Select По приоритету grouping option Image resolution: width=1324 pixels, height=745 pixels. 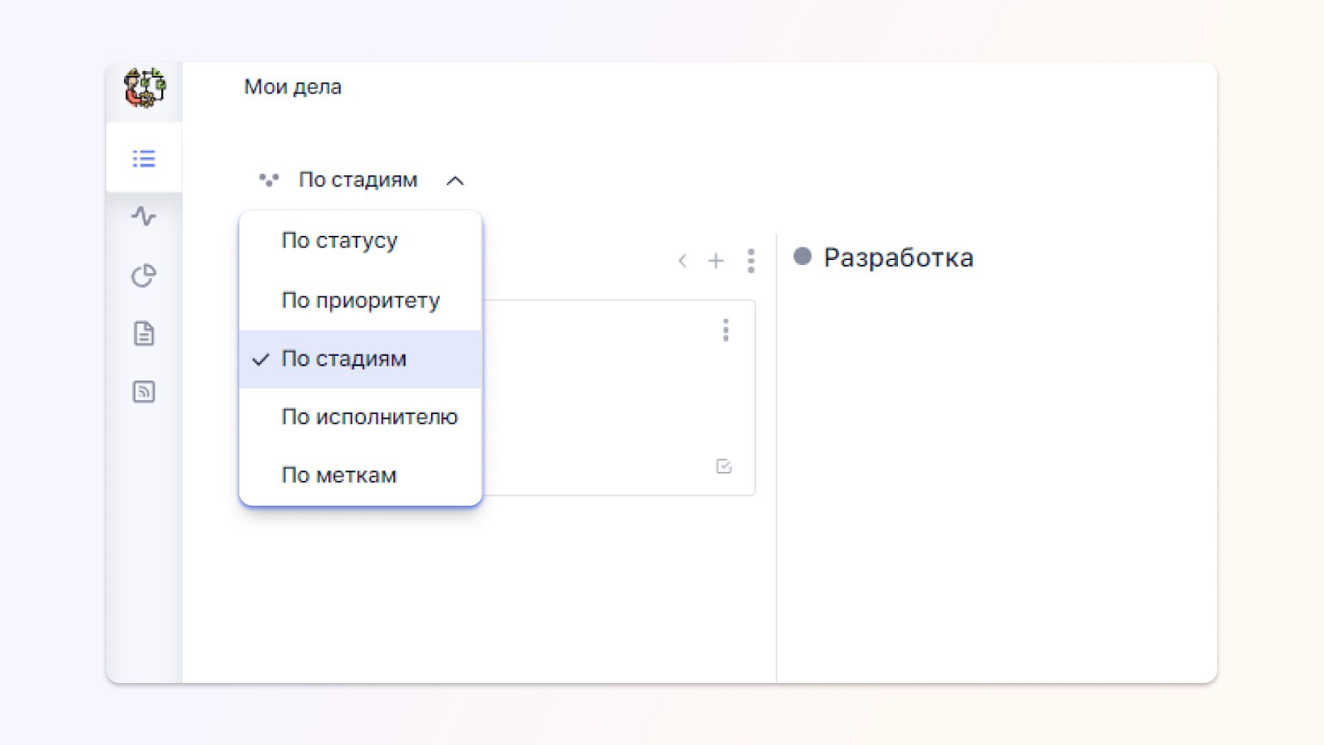(360, 300)
